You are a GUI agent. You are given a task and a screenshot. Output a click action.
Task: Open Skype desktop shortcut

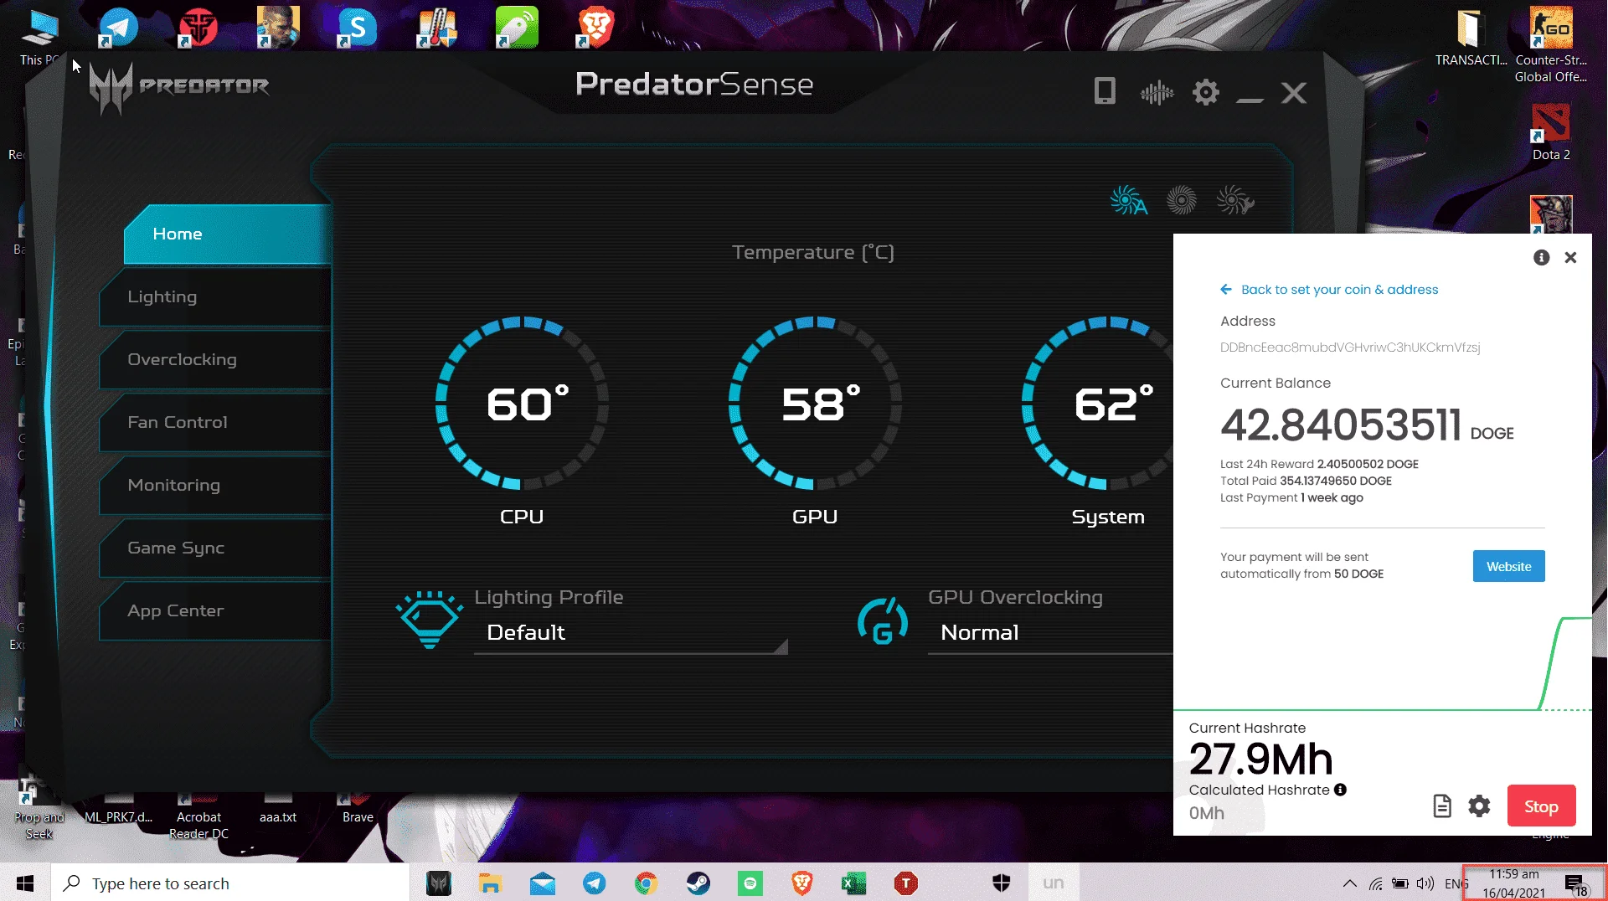tap(358, 27)
